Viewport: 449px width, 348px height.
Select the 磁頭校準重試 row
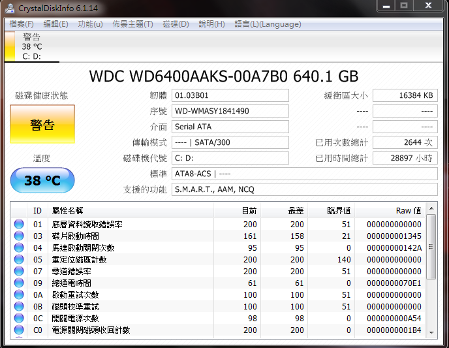218,306
